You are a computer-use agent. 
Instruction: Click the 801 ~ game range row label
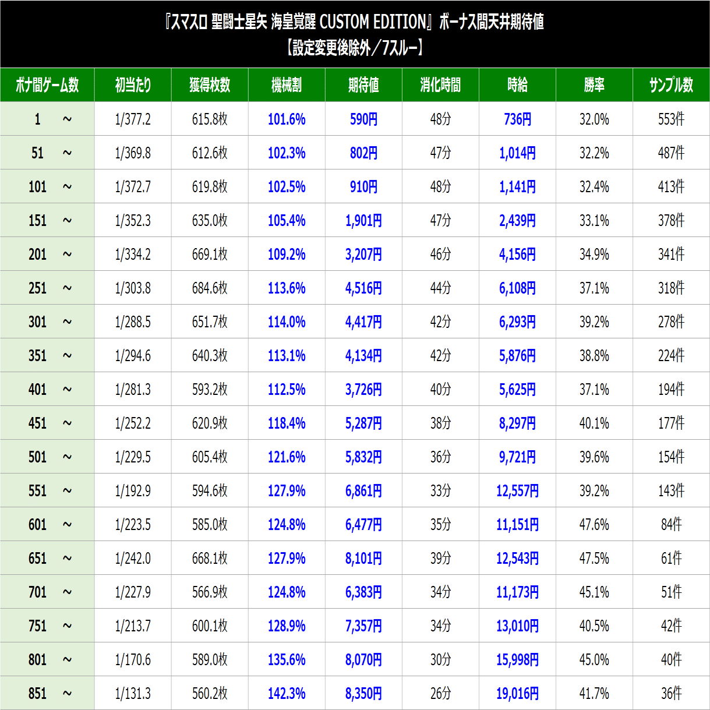[x=47, y=659]
